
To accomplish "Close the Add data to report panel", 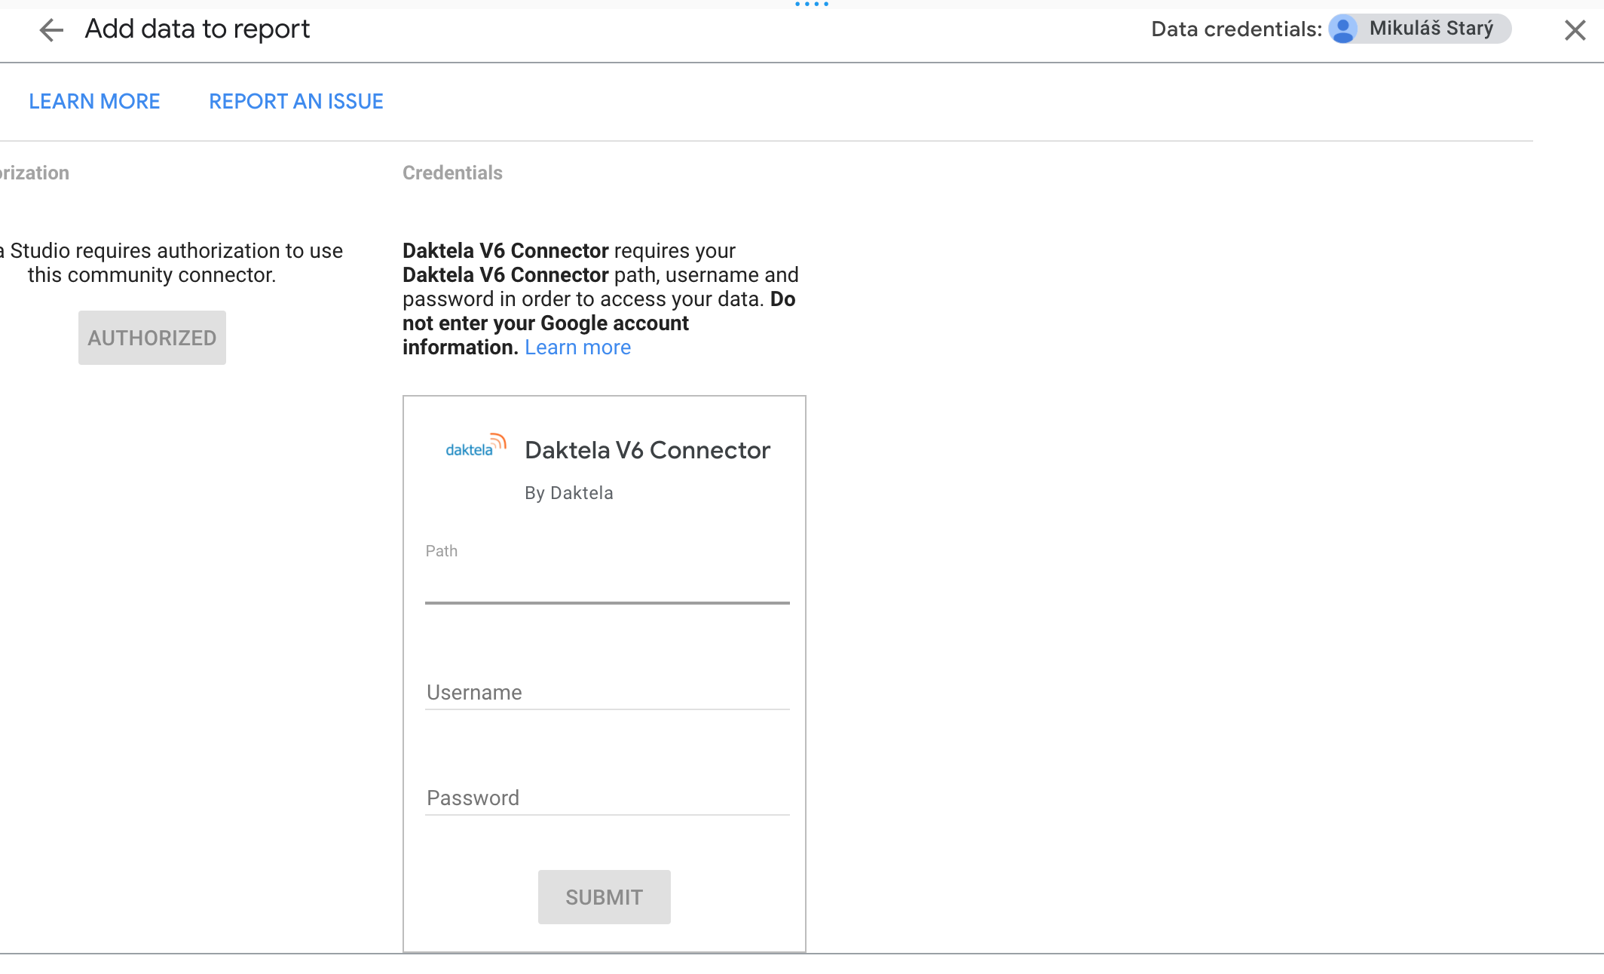I will click(x=1575, y=30).
